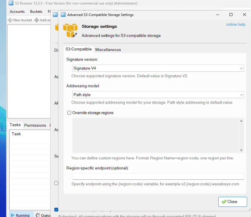The height and width of the screenshot is (217, 251).
Task: Switch to the Tasks tab in main window
Action: (15, 125)
